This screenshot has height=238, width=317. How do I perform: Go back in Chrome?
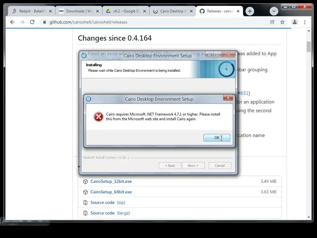12,22
